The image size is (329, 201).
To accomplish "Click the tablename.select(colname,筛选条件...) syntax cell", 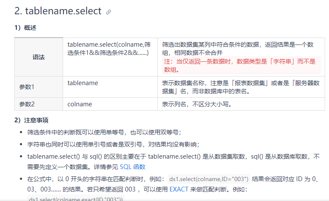I will [x=109, y=48].
